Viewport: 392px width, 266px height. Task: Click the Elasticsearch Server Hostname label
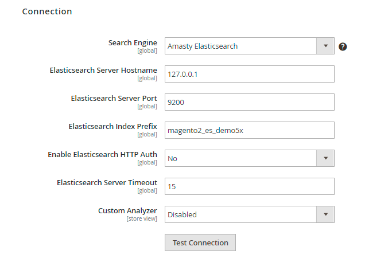pyautogui.click(x=103, y=70)
